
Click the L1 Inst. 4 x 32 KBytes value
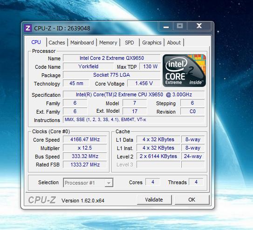[158, 148]
